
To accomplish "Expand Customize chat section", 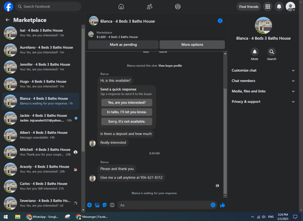I will tap(263, 70).
